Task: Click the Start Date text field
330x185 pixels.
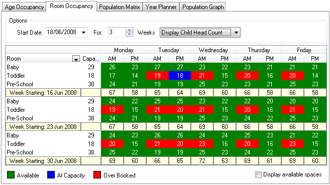Action: 63,33
